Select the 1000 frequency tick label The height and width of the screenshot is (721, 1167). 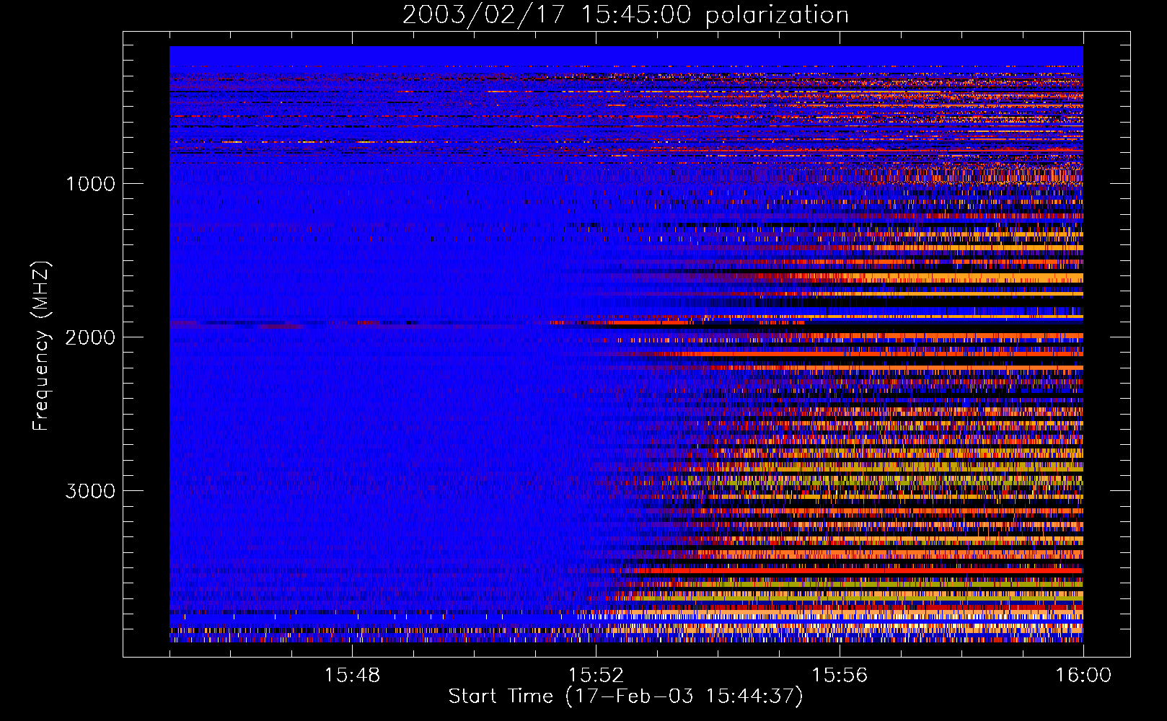90,184
